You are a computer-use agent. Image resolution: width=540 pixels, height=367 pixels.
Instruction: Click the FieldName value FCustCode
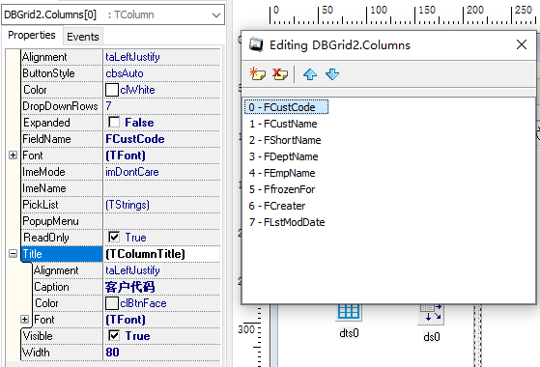point(162,139)
